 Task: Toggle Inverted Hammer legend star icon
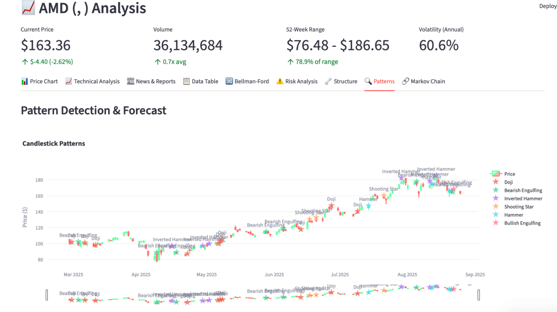(x=496, y=198)
